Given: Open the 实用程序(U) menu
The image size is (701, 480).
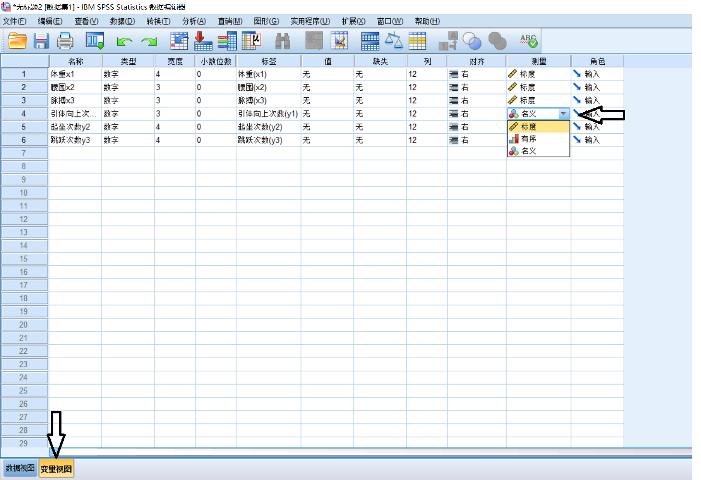Looking at the screenshot, I should 310,21.
